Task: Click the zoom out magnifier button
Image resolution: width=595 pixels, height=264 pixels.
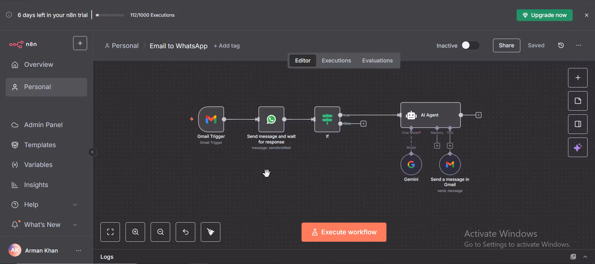Action: coord(160,232)
